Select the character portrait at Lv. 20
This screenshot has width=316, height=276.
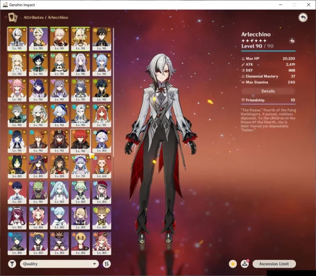17,192
